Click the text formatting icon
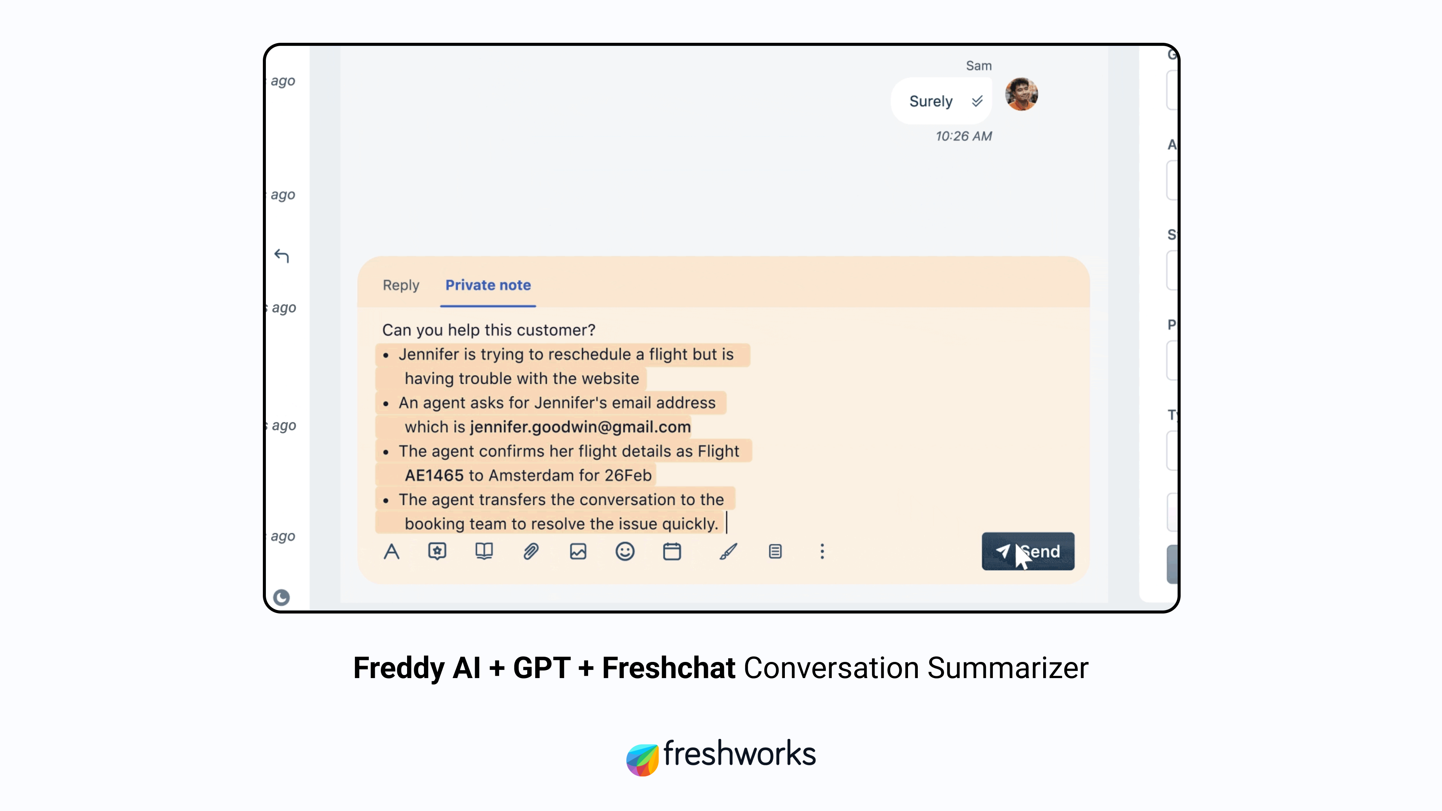 pyautogui.click(x=391, y=552)
